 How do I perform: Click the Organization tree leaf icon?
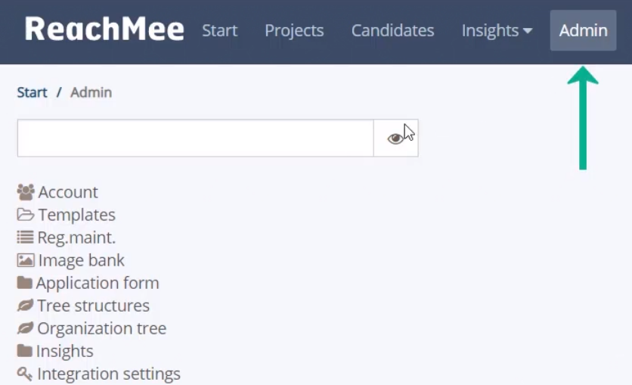(25, 328)
